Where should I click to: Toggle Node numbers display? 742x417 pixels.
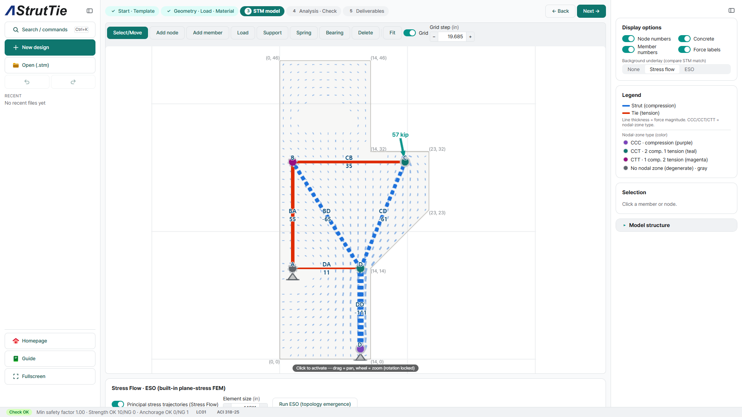pyautogui.click(x=628, y=39)
